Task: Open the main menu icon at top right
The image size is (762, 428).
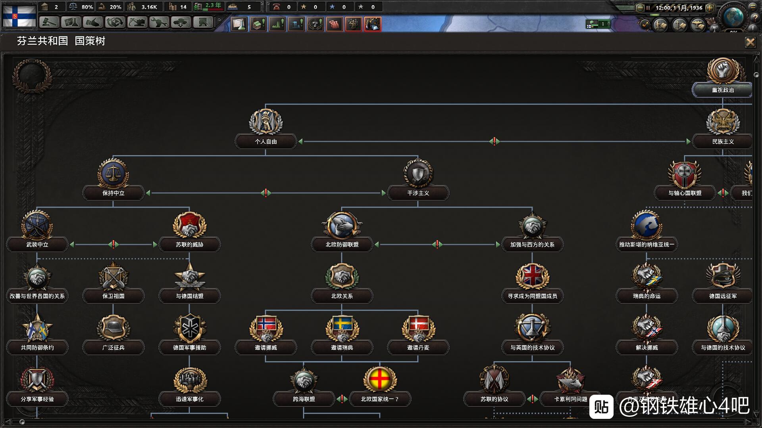Action: [753, 6]
